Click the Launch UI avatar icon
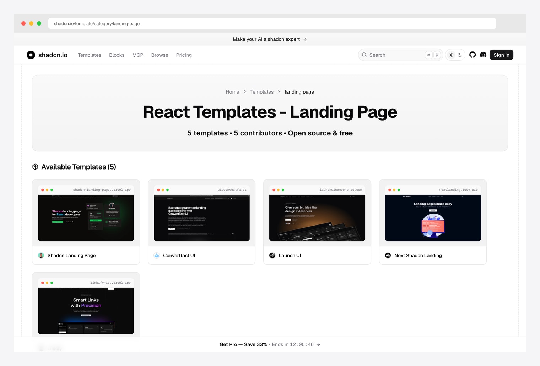Screen dimensions: 540x366 pos(272,255)
